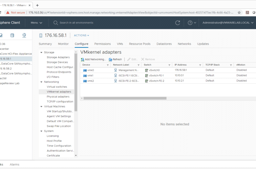Switch to the Datastores tab
The image size is (256, 169).
[x=164, y=44]
